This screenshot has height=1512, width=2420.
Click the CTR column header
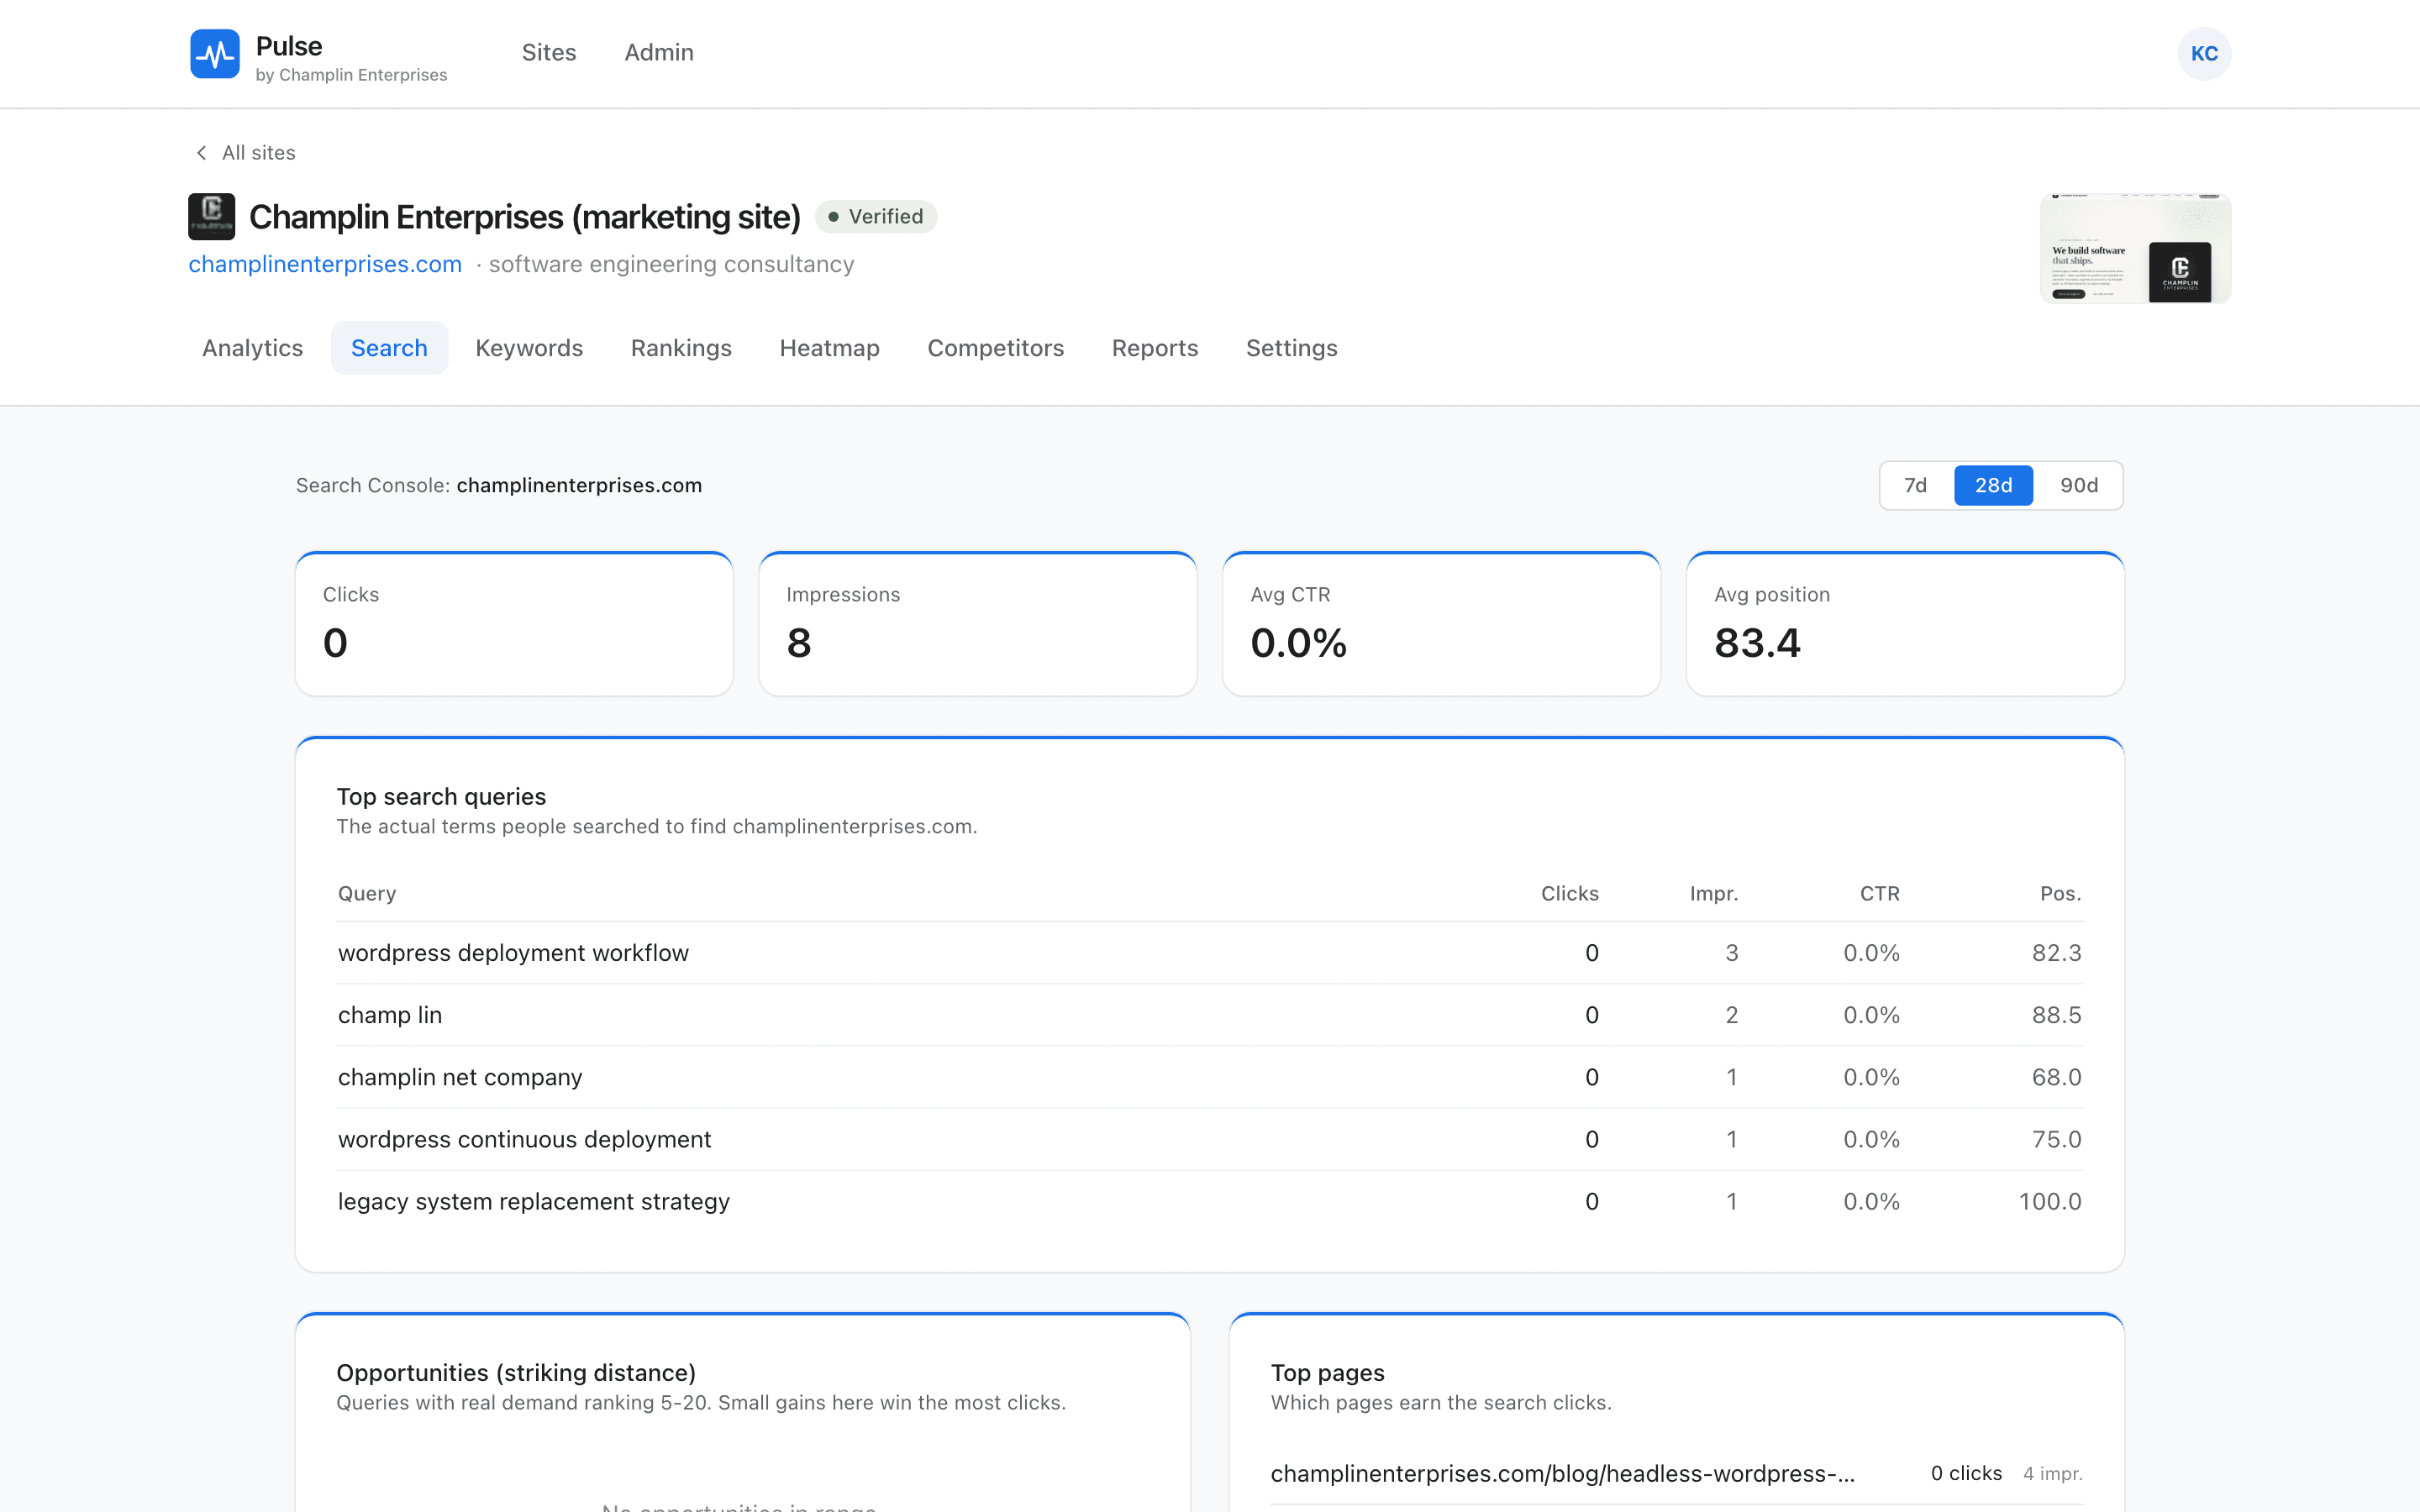1879,894
